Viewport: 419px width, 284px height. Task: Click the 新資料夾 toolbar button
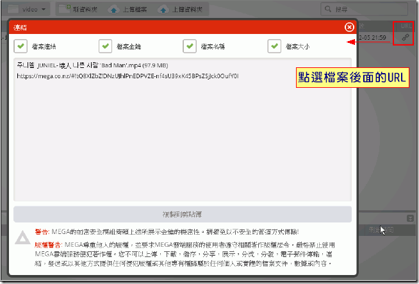click(x=81, y=9)
